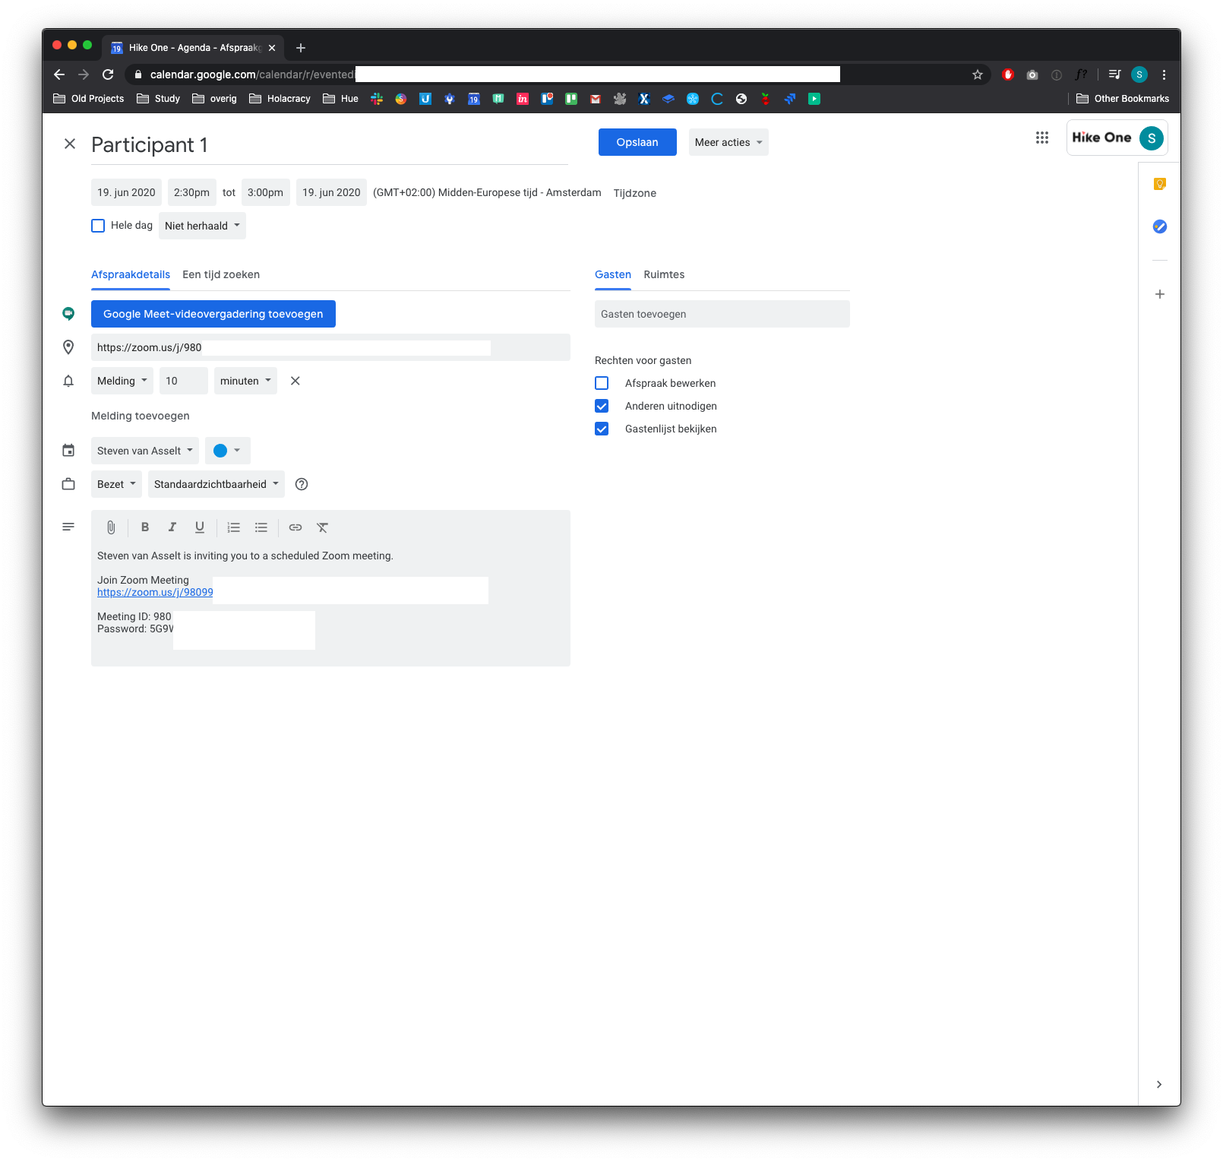Open the Google apps grid icon
Image resolution: width=1223 pixels, height=1162 pixels.
tap(1041, 138)
